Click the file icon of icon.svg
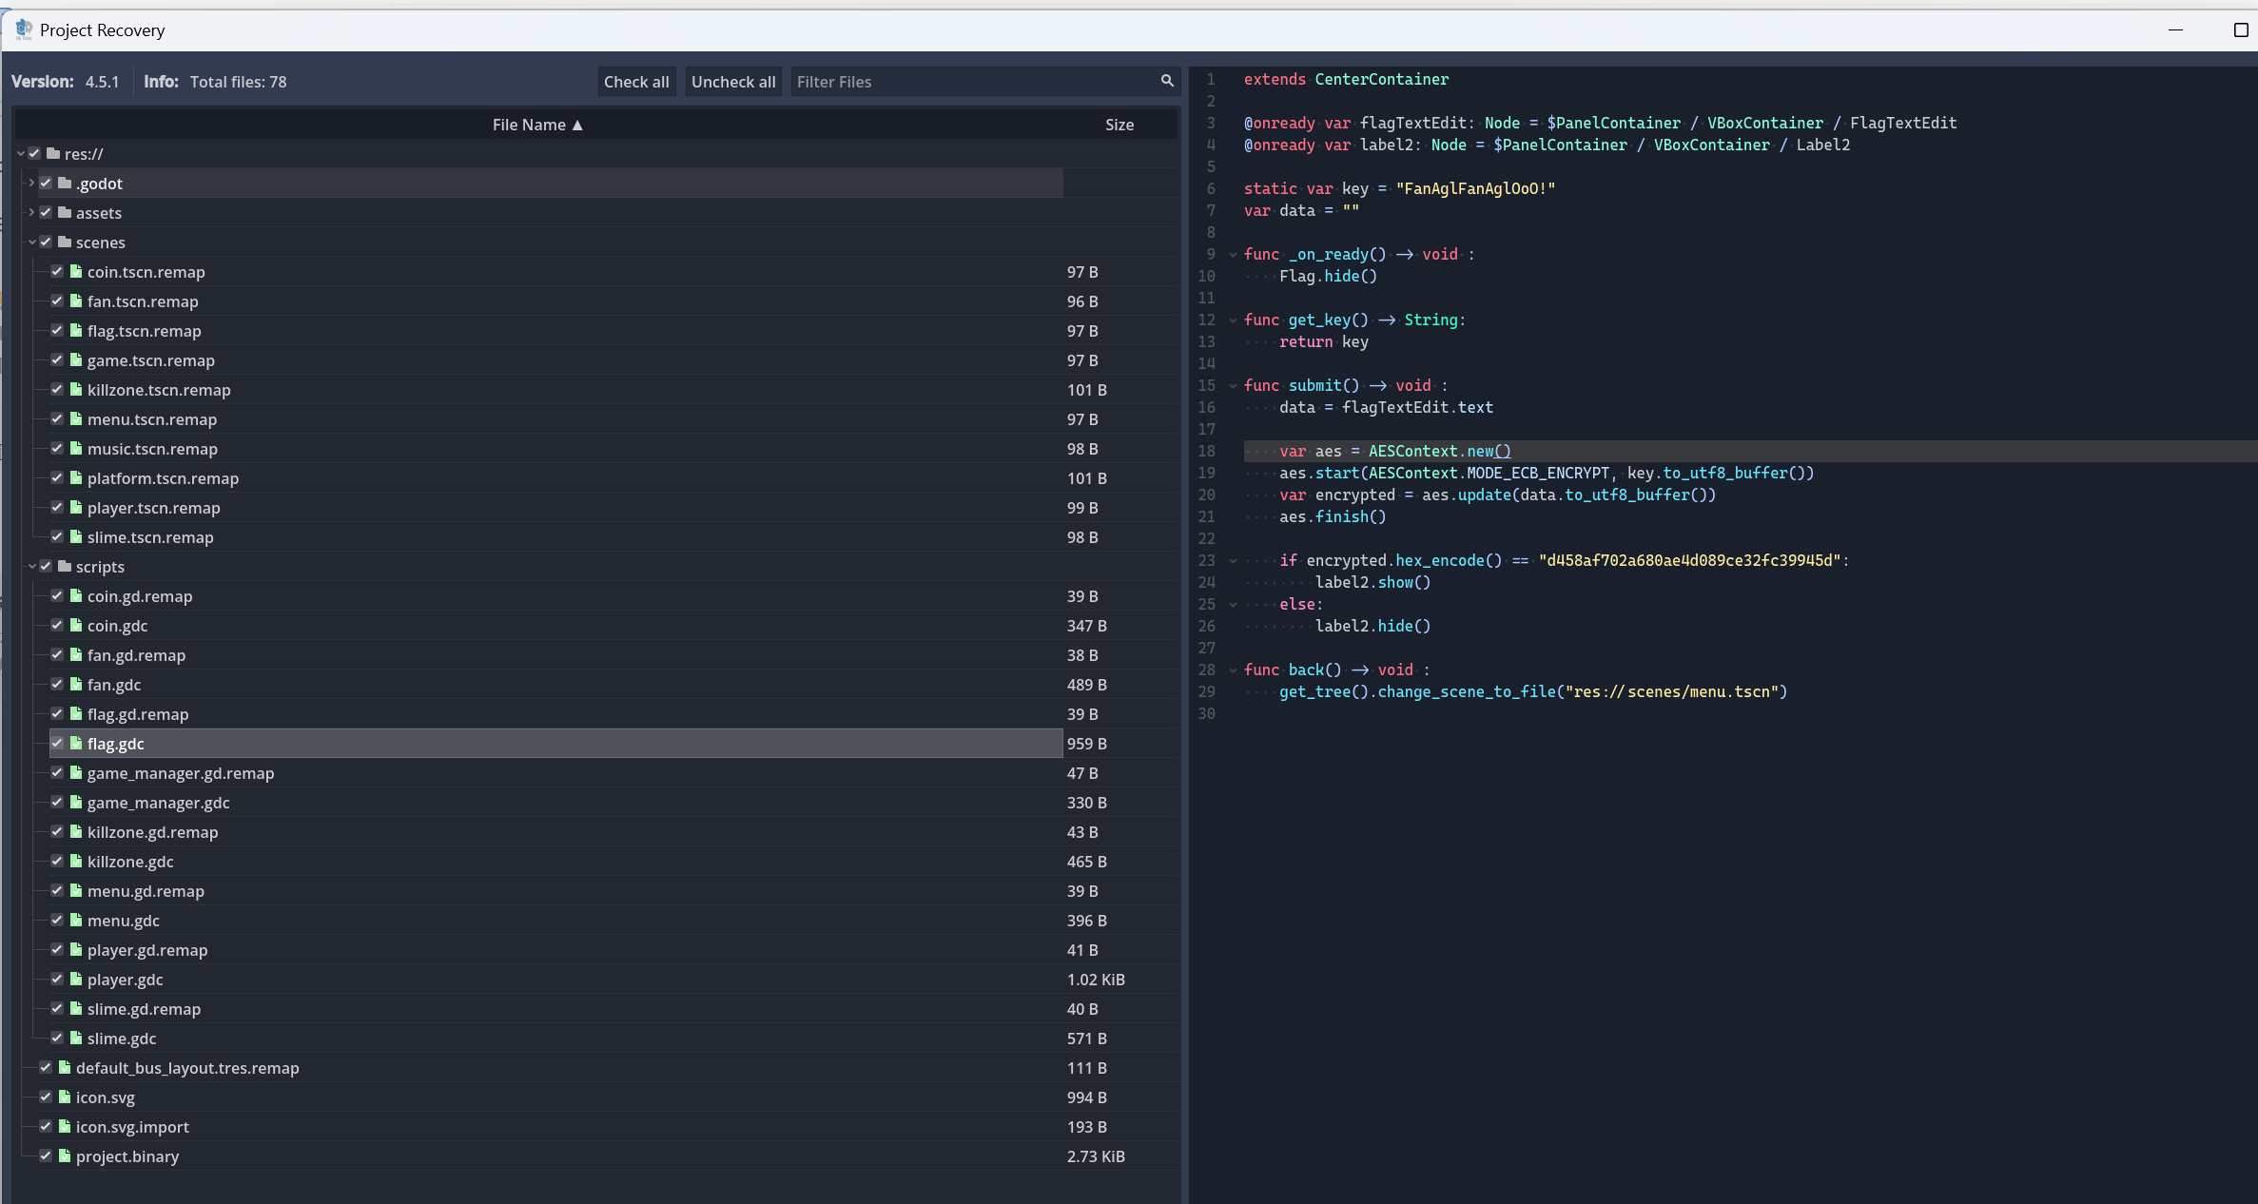The height and width of the screenshot is (1204, 2258). 65,1097
